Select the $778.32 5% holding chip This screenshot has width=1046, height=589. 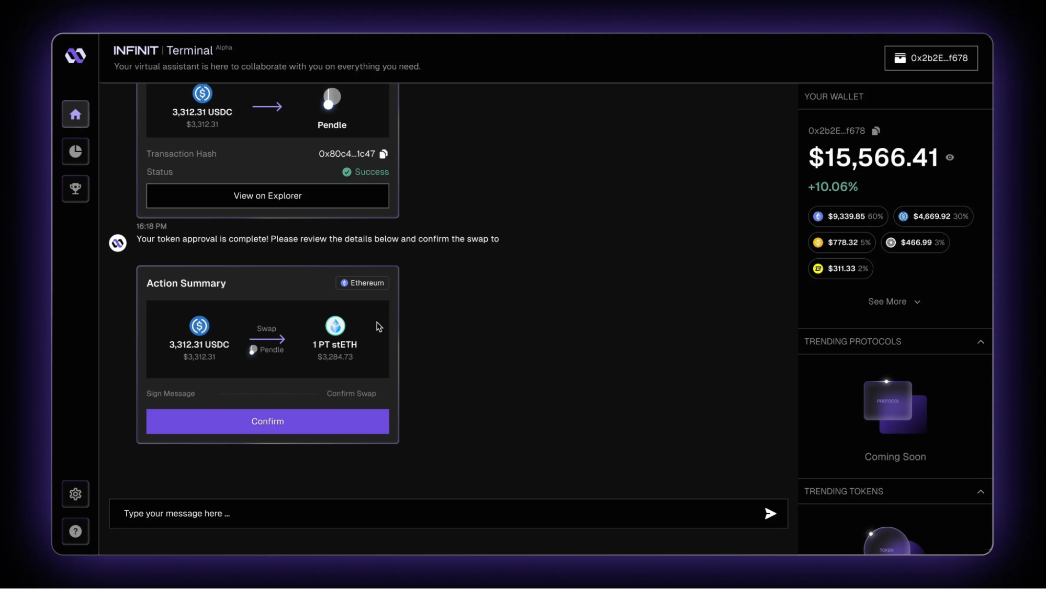[x=841, y=242]
